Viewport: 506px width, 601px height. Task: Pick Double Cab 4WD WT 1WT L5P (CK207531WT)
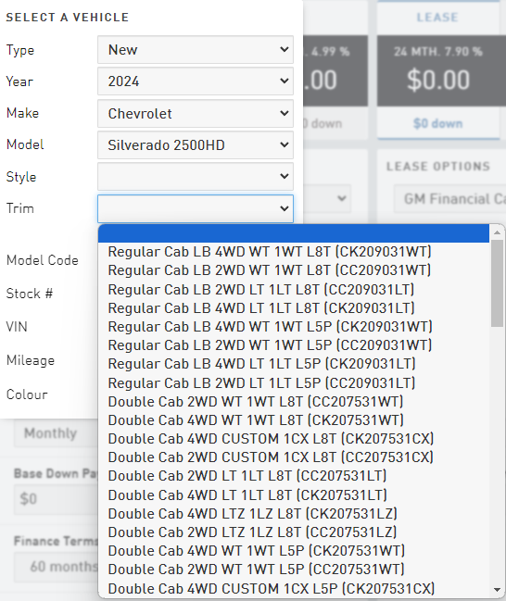(x=294, y=551)
